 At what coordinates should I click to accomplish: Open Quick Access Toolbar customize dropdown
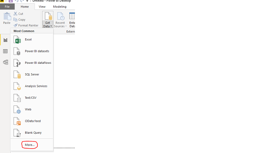click(27, 1)
